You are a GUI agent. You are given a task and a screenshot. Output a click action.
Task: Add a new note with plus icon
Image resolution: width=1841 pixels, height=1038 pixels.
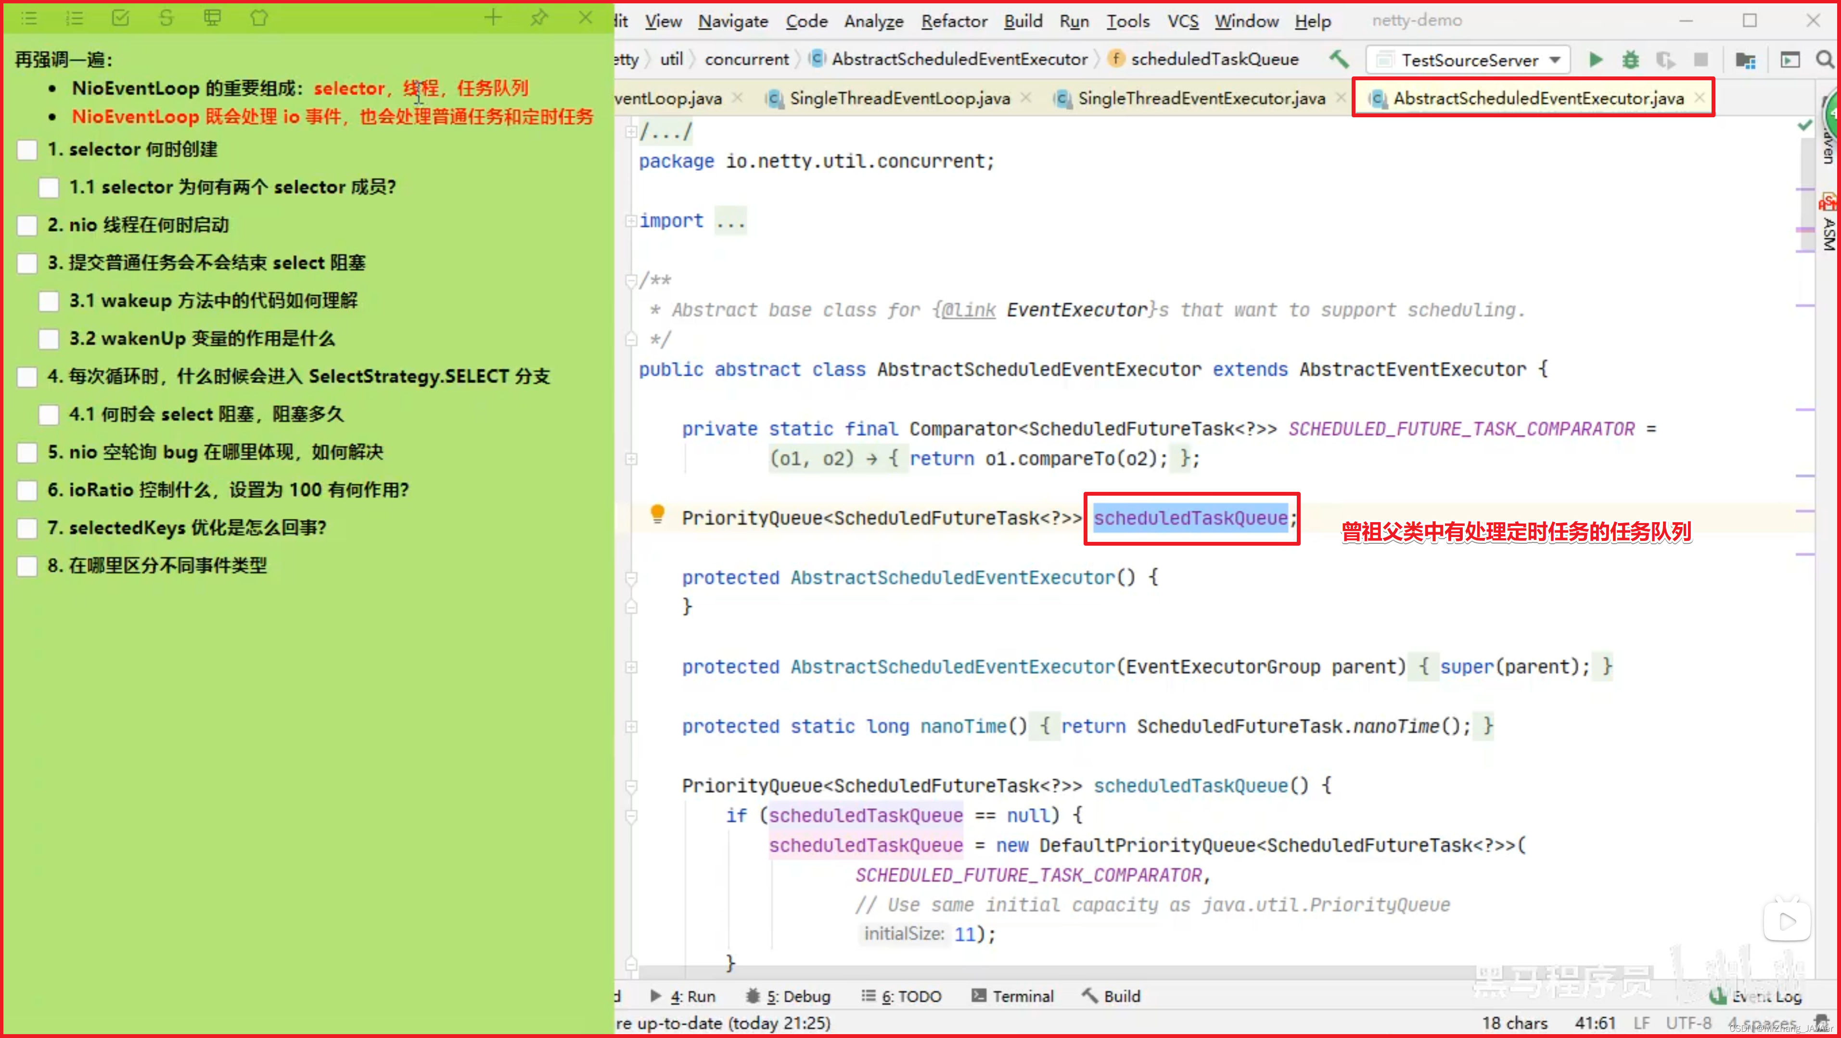492,18
